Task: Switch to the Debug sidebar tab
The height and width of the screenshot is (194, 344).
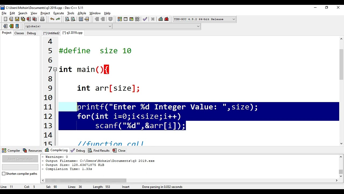Action: pos(31,33)
